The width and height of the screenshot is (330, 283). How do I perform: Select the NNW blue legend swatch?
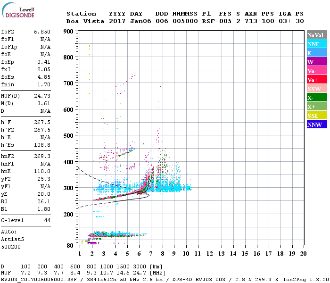[317, 125]
